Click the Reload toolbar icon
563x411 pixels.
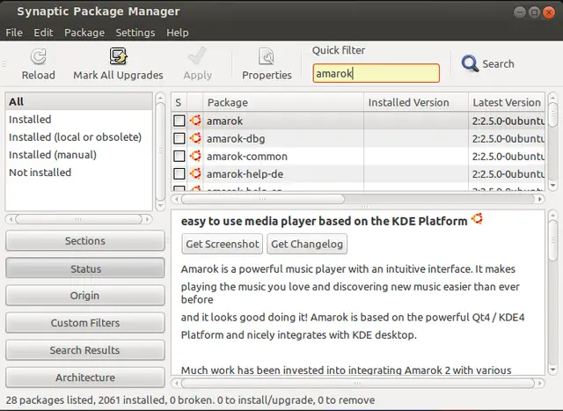point(39,56)
